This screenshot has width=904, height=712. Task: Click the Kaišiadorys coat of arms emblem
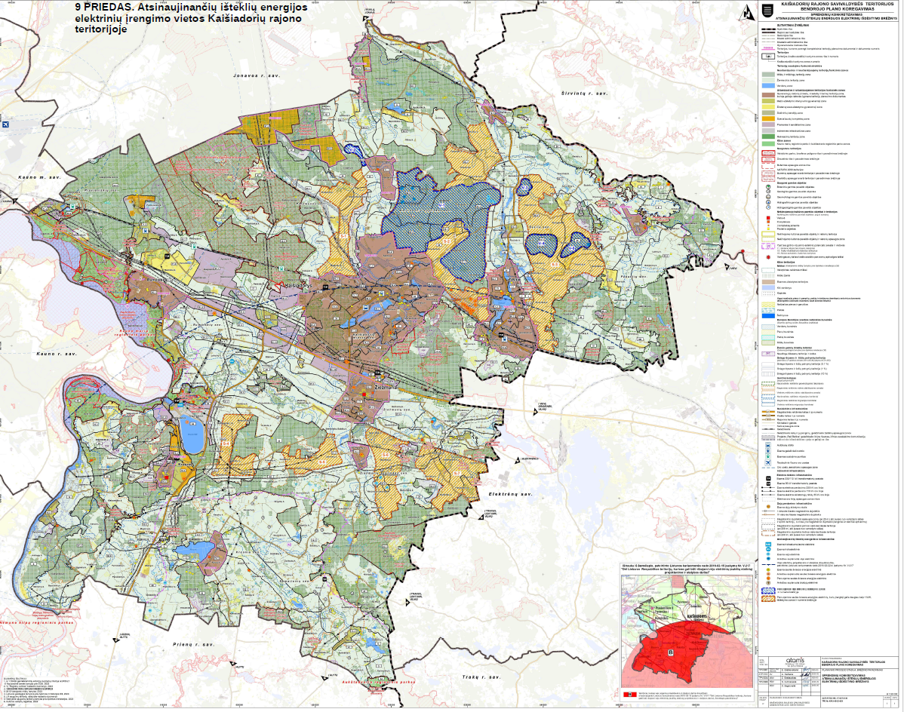[x=767, y=10]
